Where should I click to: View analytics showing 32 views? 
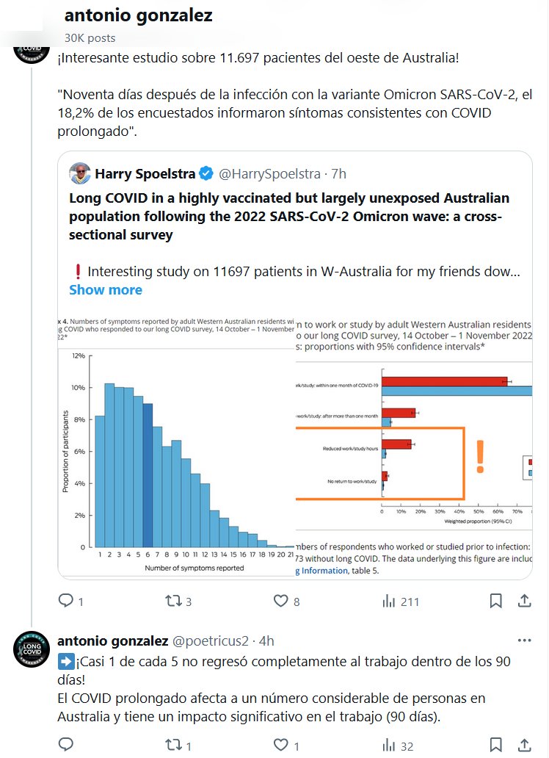click(x=389, y=746)
